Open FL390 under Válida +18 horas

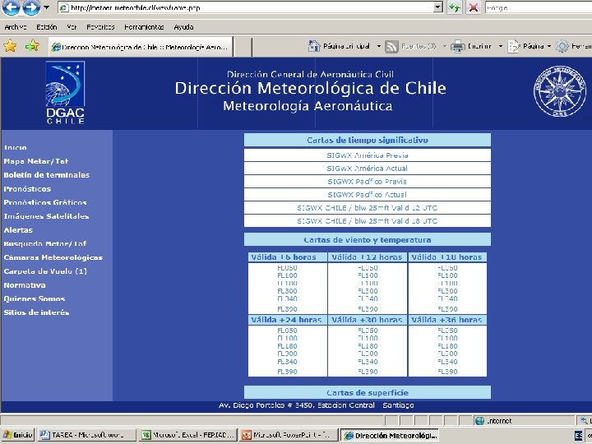[447, 309]
